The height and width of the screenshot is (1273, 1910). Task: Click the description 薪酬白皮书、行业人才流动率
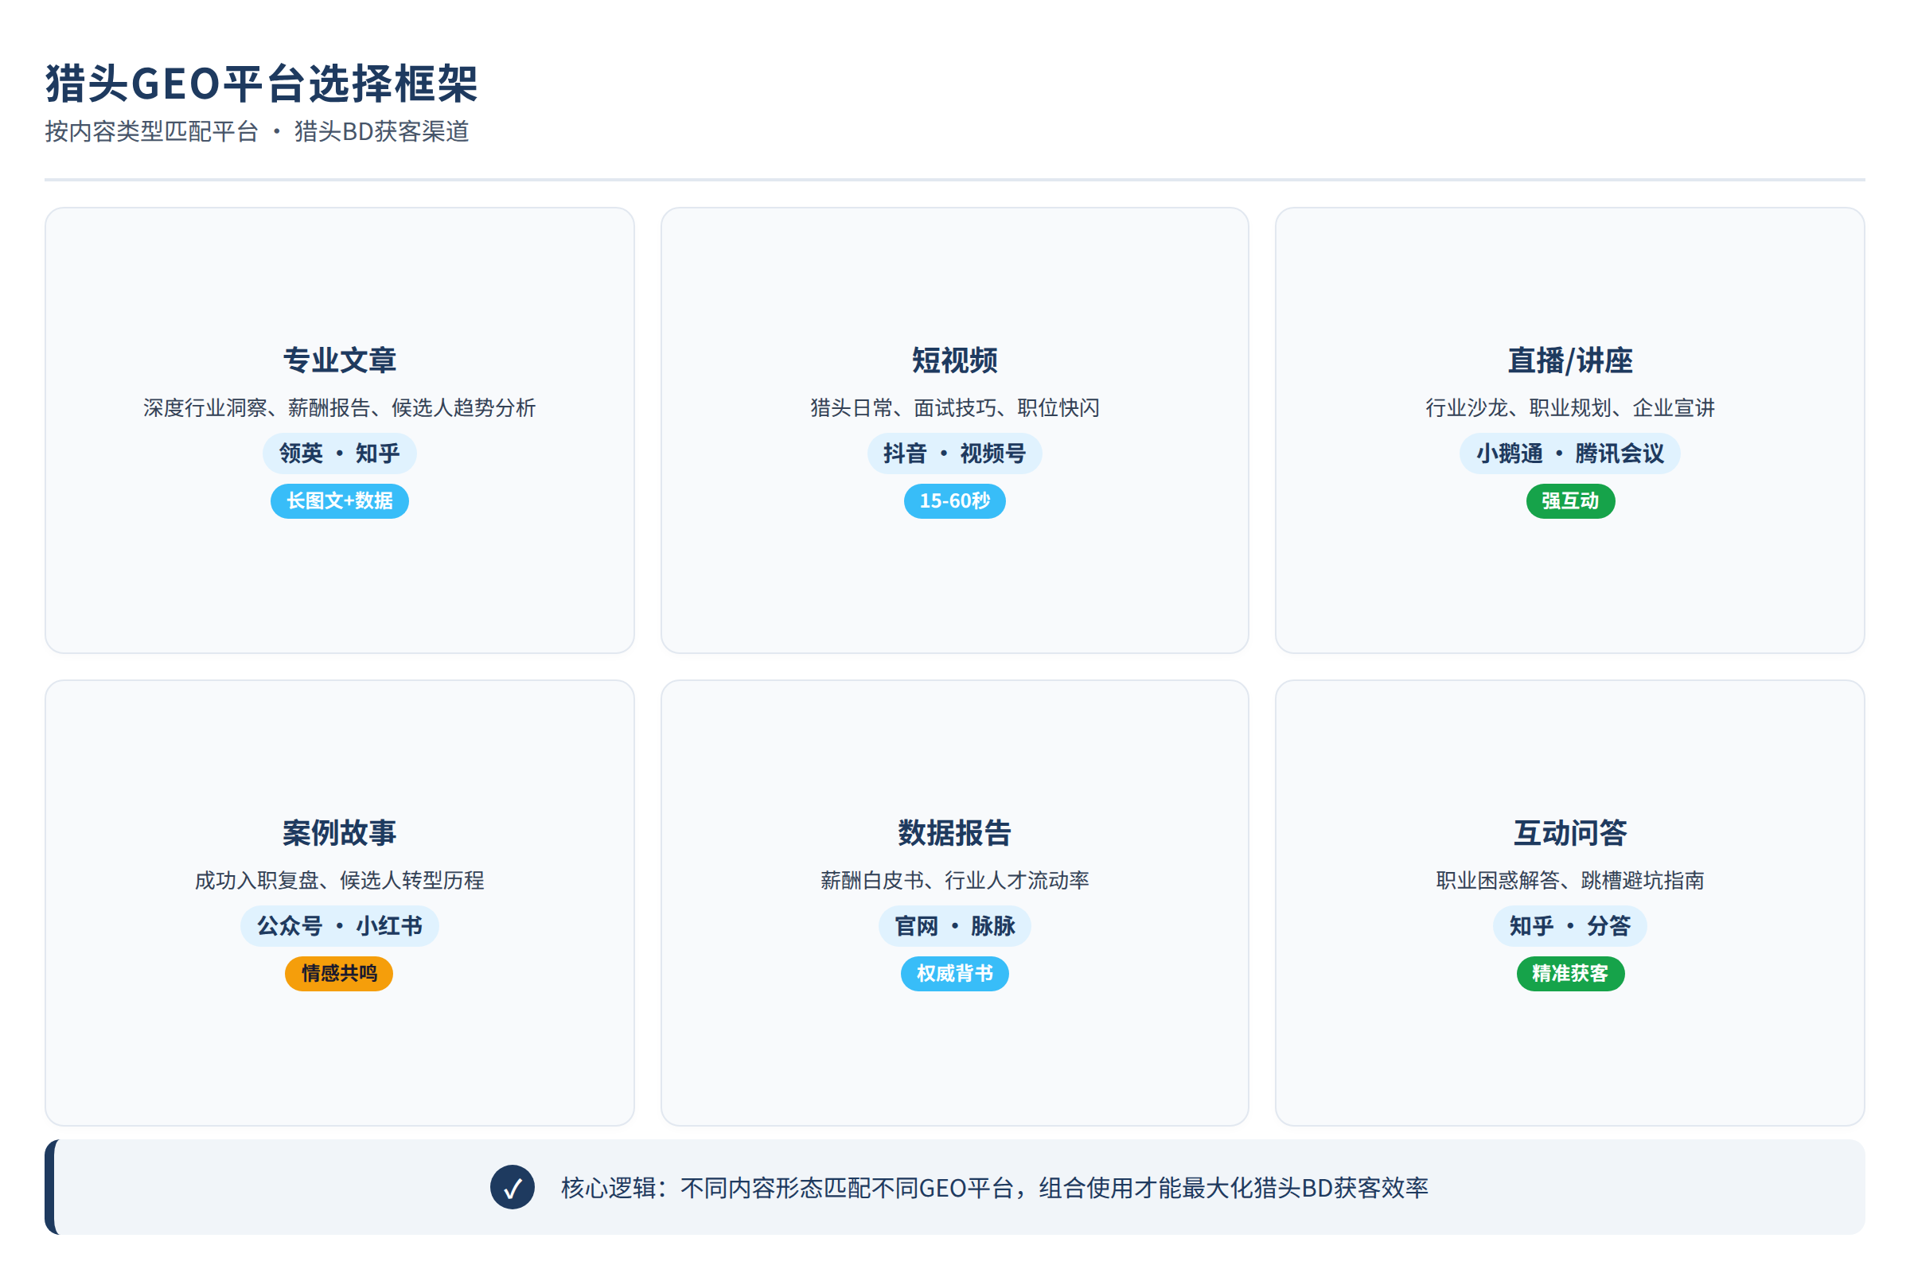[954, 880]
